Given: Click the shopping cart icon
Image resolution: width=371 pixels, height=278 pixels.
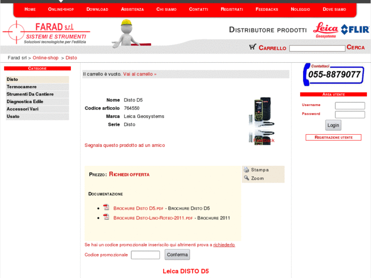Looking at the screenshot, I should (253, 47).
